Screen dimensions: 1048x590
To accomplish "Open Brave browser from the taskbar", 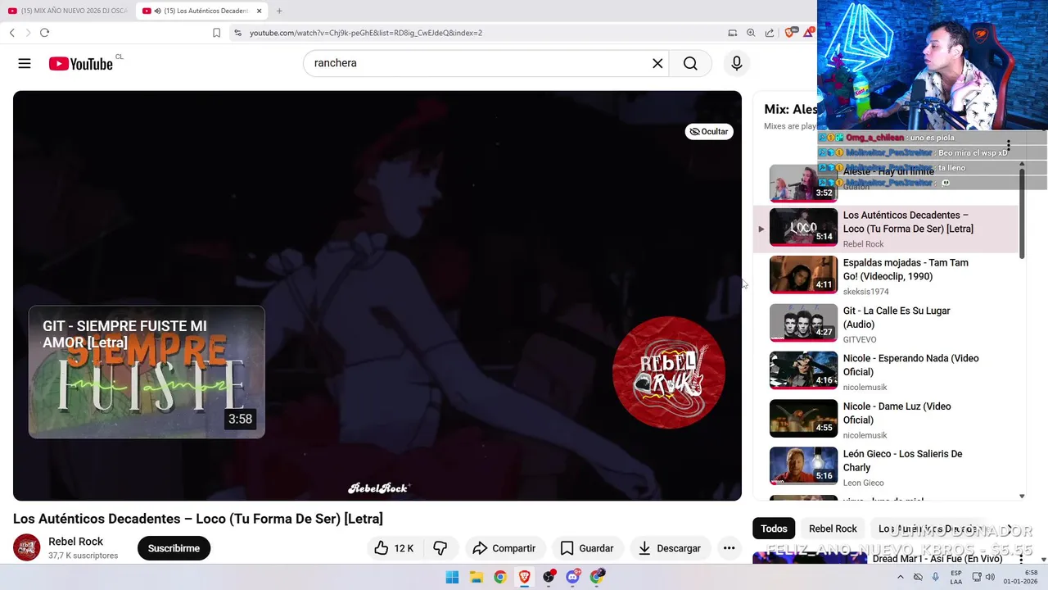I will point(524,577).
